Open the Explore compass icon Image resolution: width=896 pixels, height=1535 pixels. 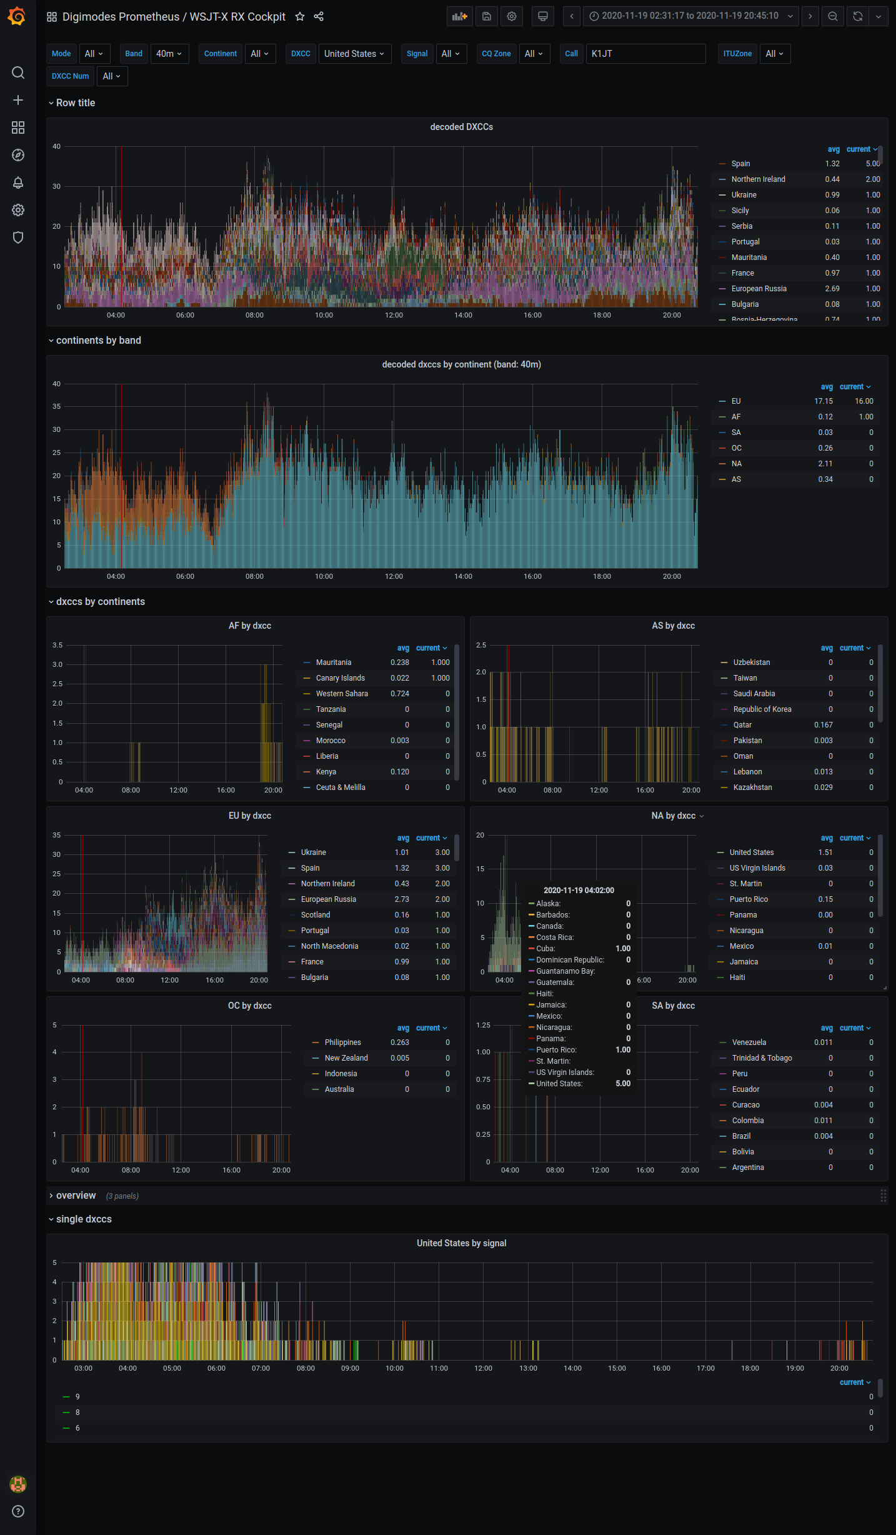click(x=18, y=155)
